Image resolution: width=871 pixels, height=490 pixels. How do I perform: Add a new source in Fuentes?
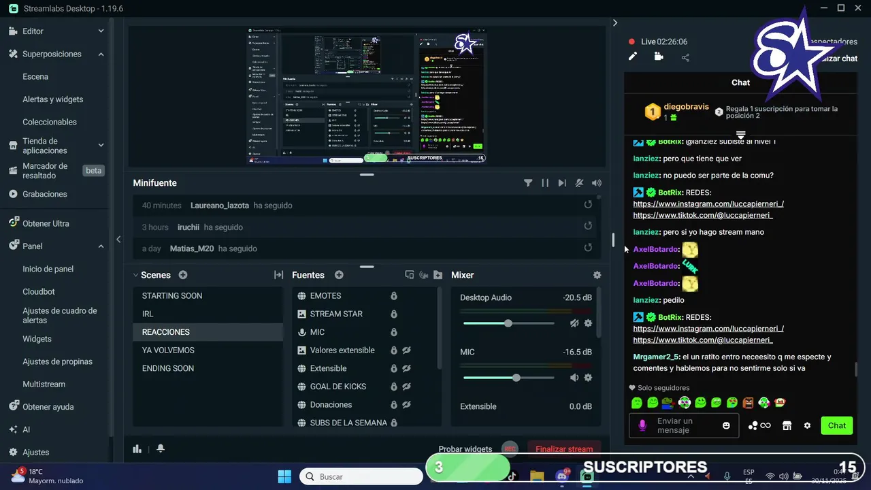click(339, 275)
